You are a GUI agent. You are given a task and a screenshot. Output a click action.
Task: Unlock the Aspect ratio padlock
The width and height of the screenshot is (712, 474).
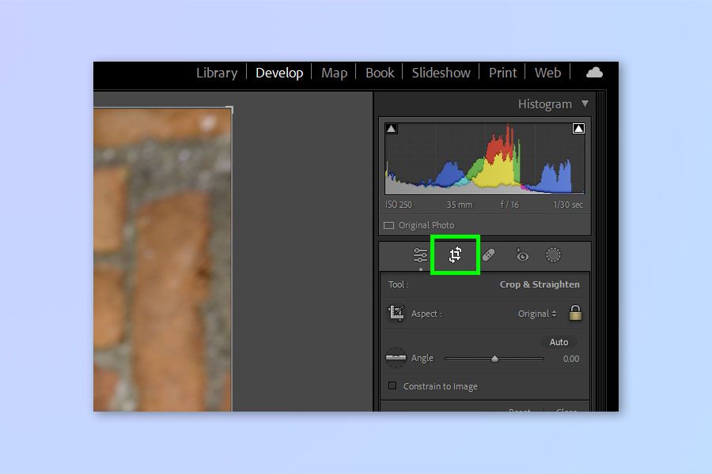click(x=575, y=313)
